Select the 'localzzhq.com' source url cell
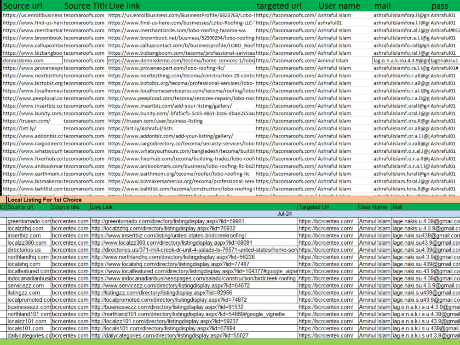Viewport: 460px width, 345px height. point(29,229)
